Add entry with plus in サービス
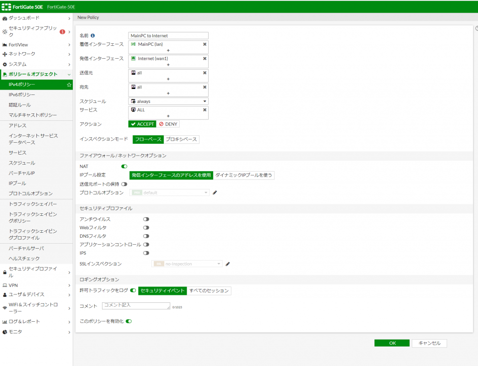 pyautogui.click(x=168, y=116)
